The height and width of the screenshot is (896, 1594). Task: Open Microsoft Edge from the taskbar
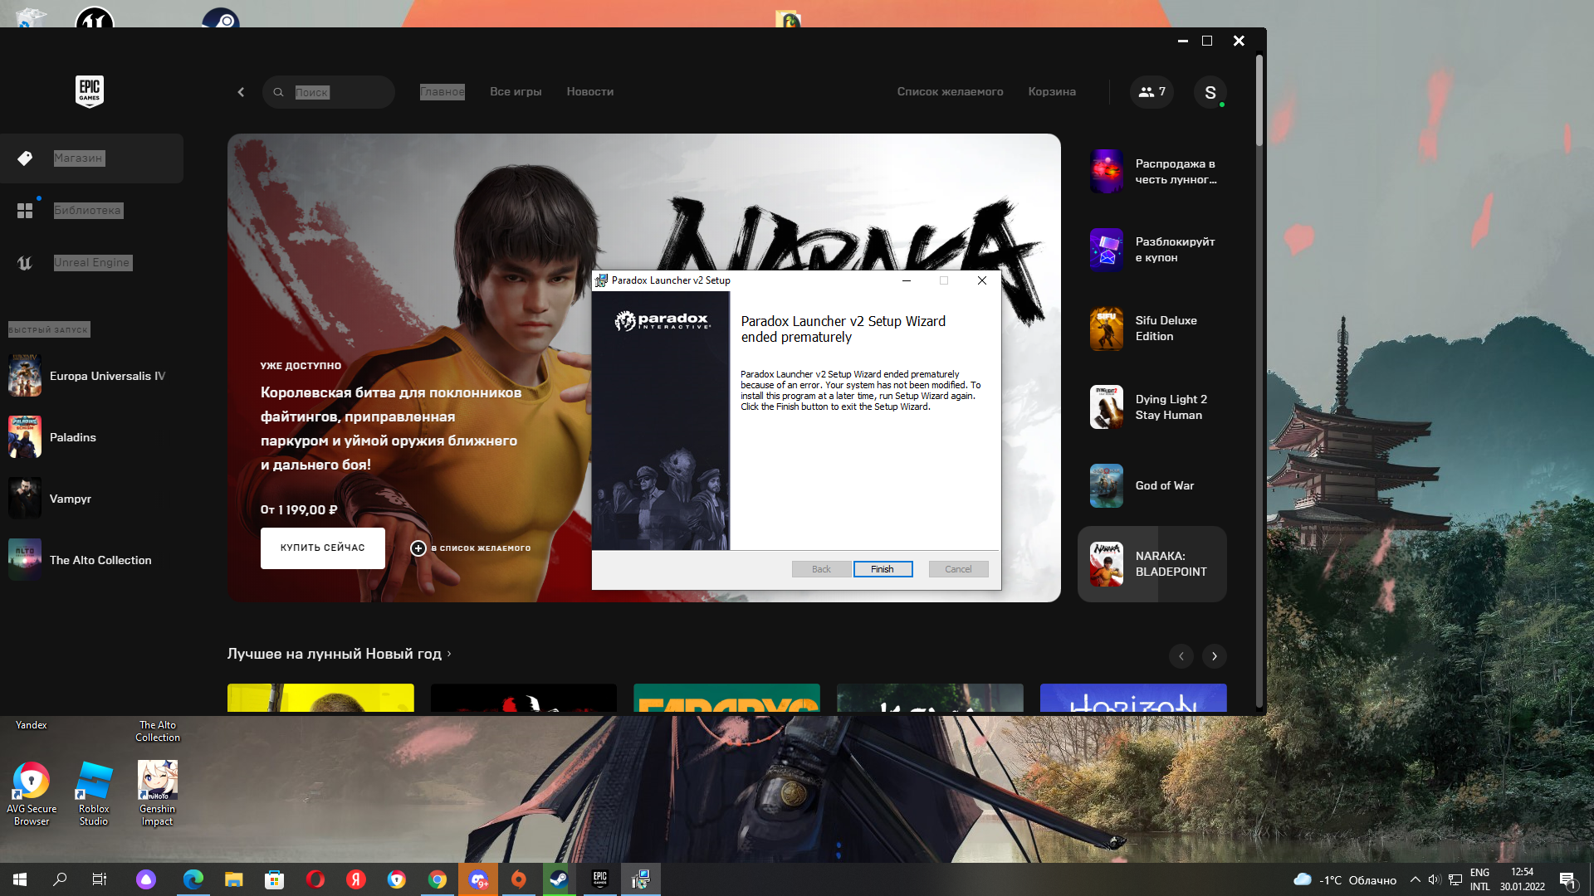pyautogui.click(x=193, y=879)
